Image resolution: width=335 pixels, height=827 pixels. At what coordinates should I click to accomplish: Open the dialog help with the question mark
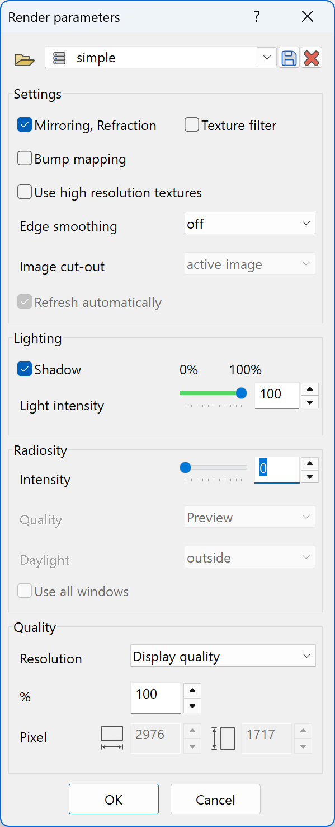pos(257,17)
